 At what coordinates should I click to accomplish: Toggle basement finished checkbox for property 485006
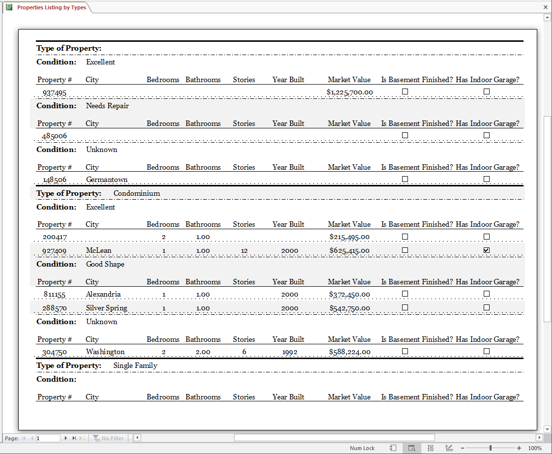[405, 135]
